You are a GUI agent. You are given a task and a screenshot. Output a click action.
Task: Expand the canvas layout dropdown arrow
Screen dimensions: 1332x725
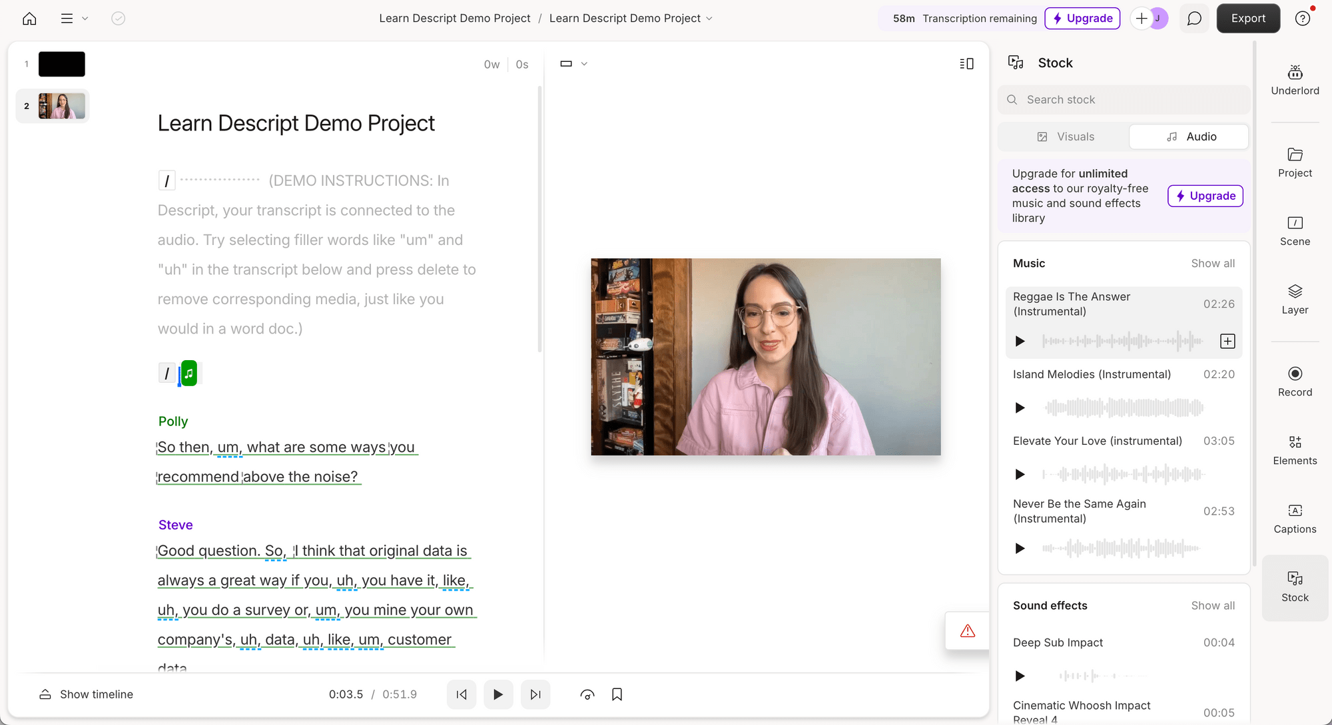click(584, 64)
